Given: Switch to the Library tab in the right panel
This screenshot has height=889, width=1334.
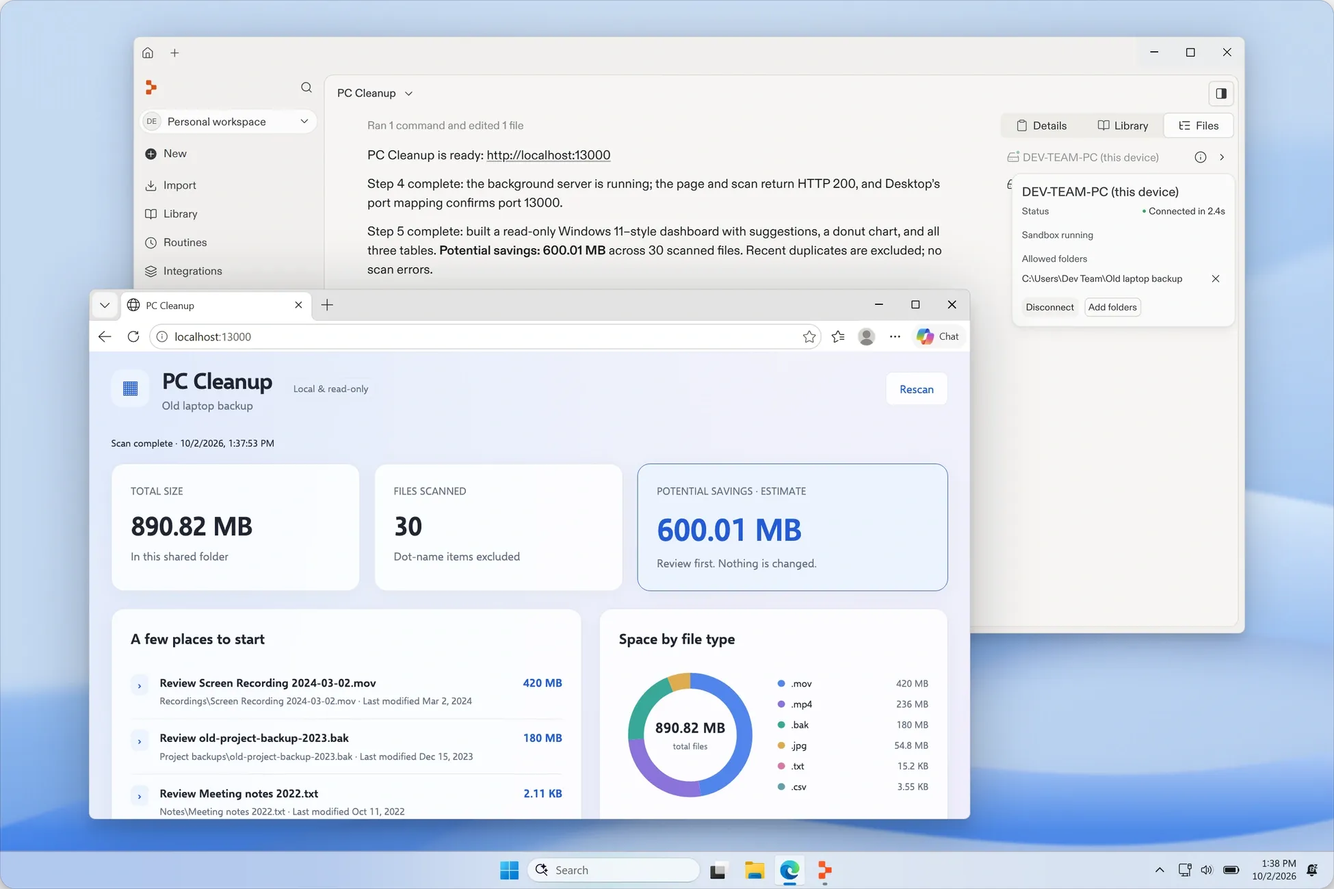Looking at the screenshot, I should [1123, 125].
